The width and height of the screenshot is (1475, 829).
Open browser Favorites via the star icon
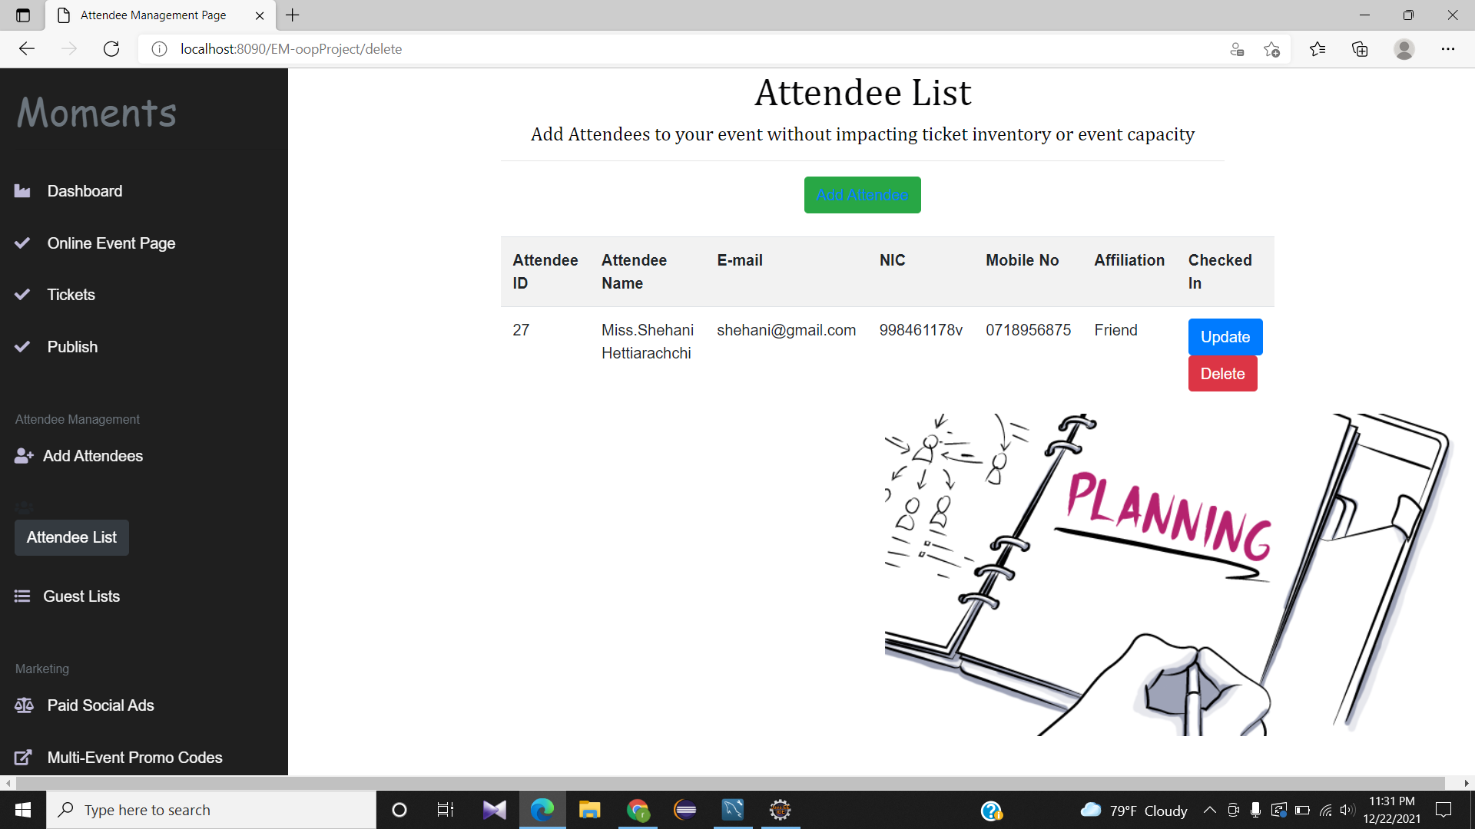click(x=1317, y=48)
